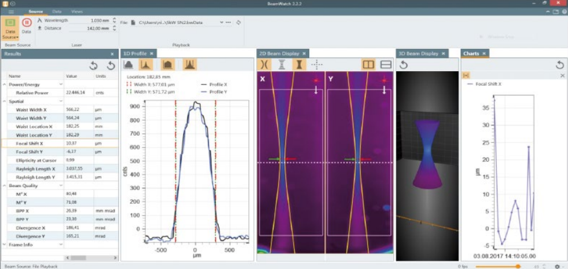The width and height of the screenshot is (568, 269).
Task: Click the red pause Data button
Action: point(27,23)
